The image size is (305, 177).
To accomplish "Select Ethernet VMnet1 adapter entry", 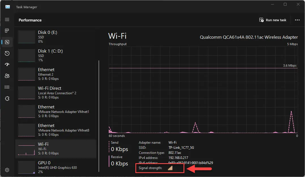I will coord(56,111).
